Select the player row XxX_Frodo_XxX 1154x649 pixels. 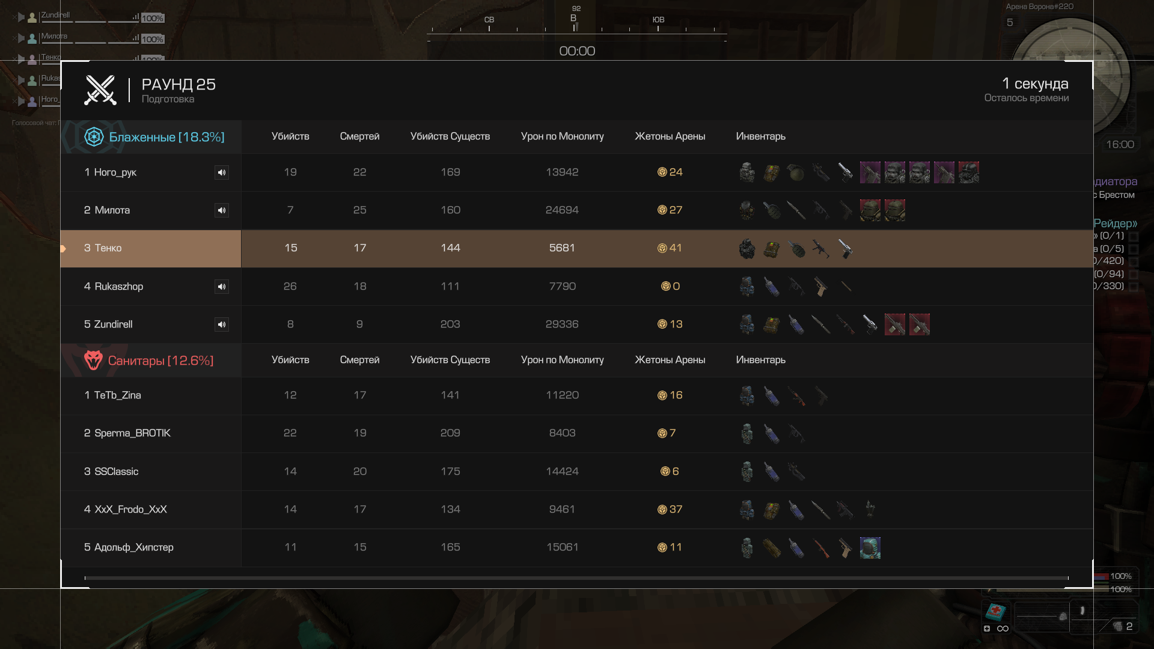click(577, 510)
